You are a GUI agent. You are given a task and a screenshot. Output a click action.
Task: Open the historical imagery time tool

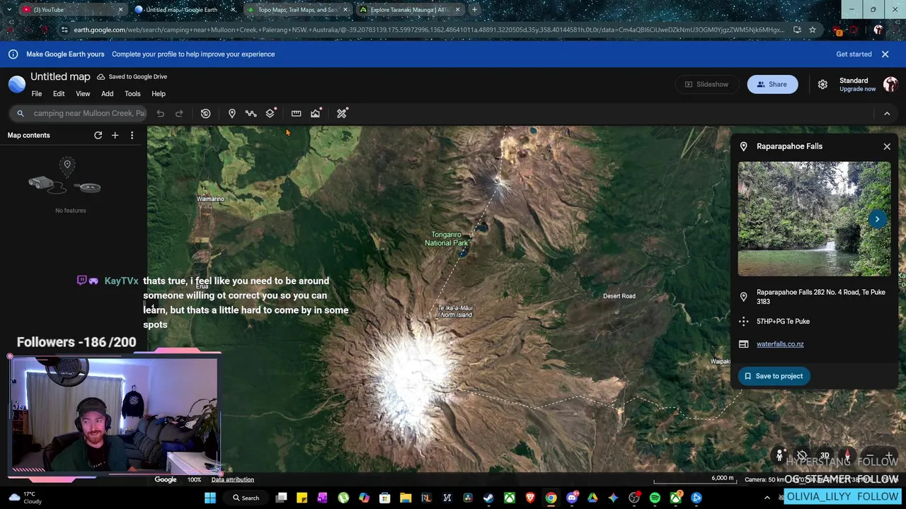point(205,113)
